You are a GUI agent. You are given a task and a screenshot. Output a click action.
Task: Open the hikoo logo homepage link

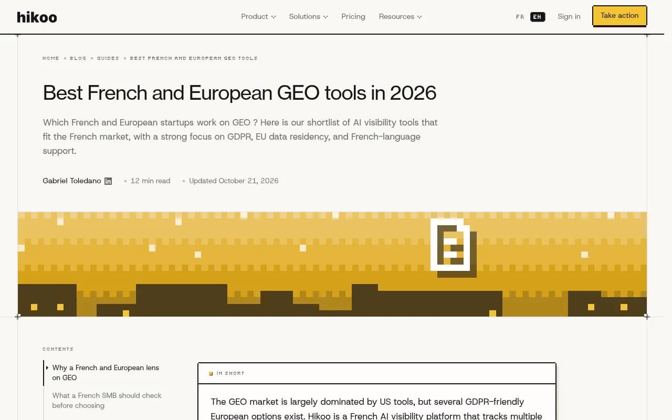point(37,17)
